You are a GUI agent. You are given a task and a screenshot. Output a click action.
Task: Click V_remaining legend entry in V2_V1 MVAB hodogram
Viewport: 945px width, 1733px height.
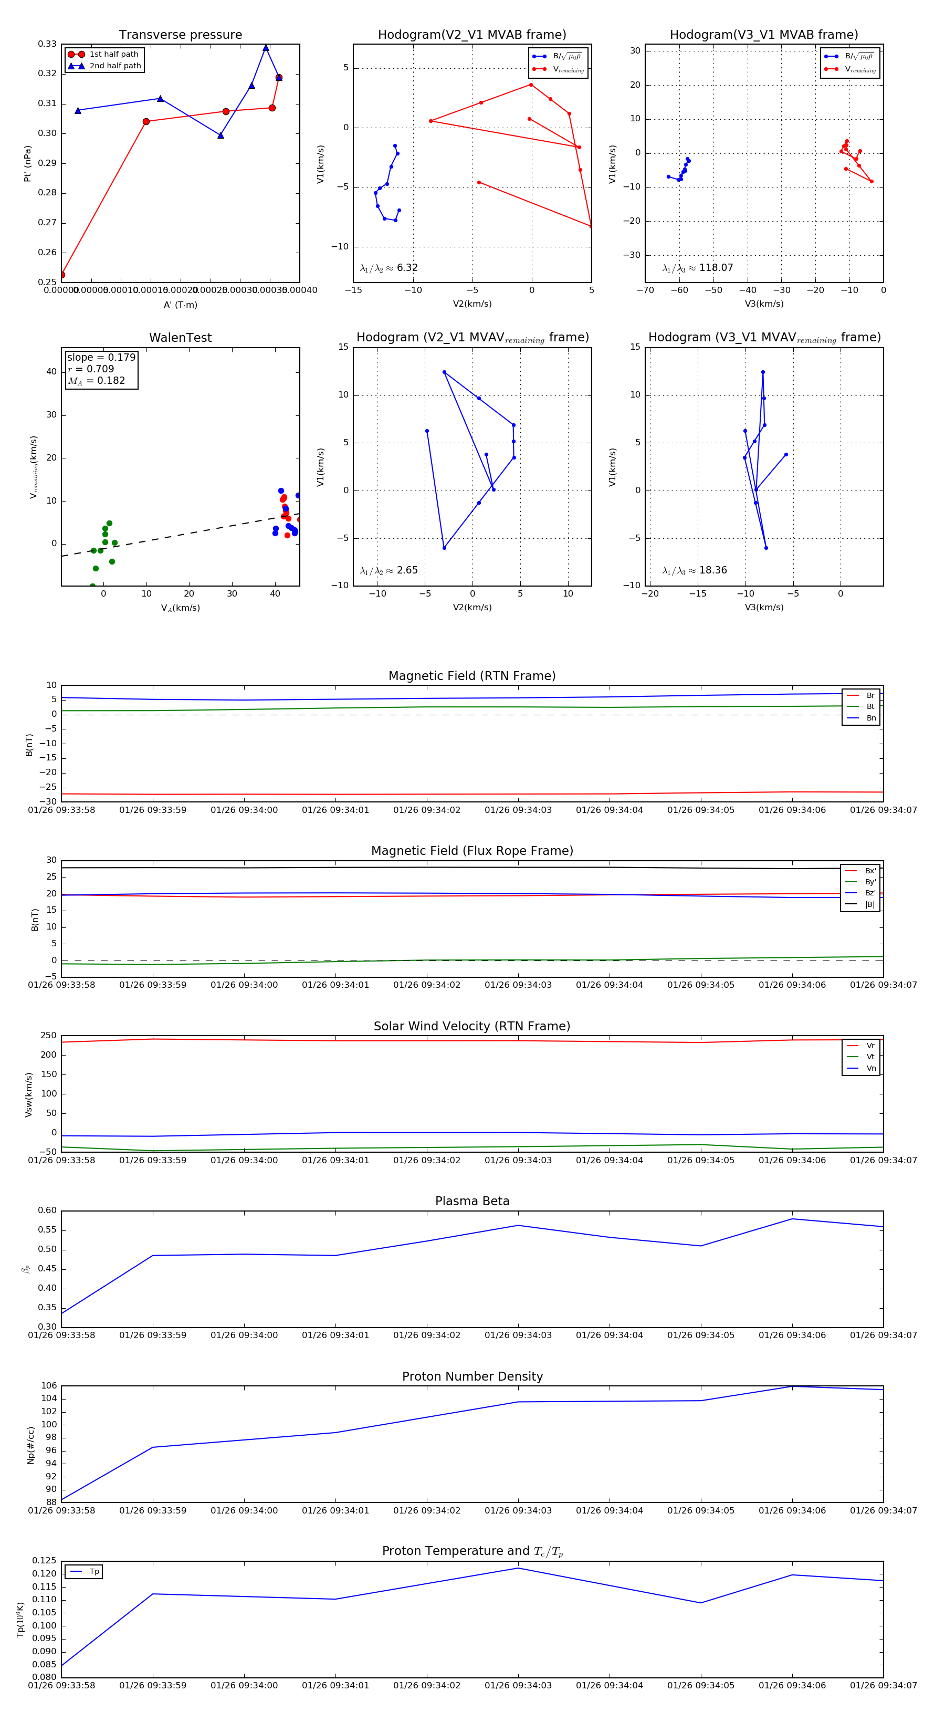(558, 69)
